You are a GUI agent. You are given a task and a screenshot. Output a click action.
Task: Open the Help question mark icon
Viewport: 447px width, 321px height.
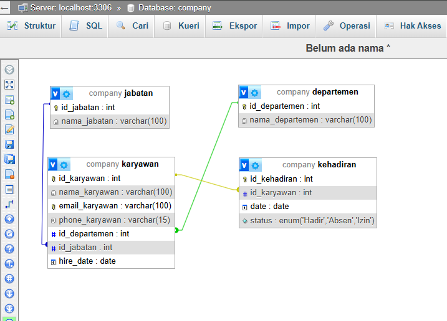pos(9,249)
